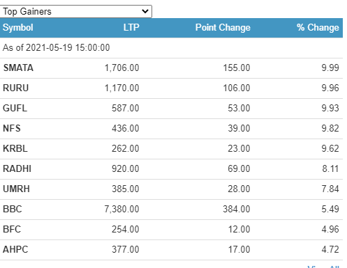Open the NFS stock symbol
The image size is (347, 268).
12,128
